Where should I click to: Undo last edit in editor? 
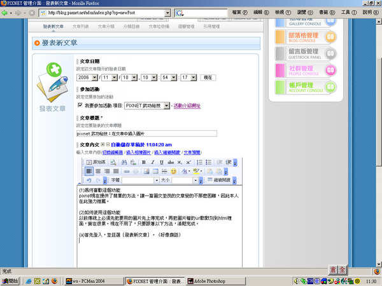click(89, 180)
